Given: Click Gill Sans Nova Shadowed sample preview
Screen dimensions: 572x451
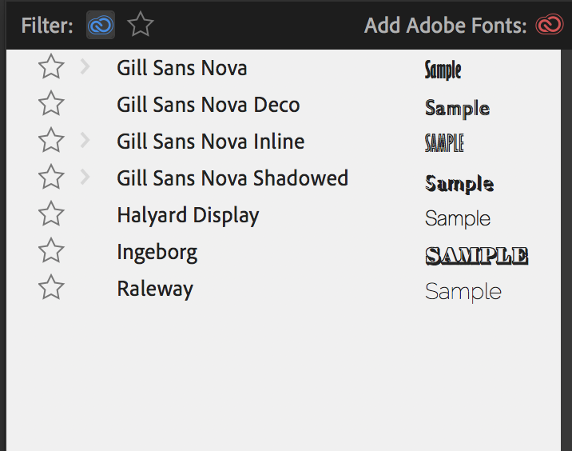Looking at the screenshot, I should coord(459,184).
